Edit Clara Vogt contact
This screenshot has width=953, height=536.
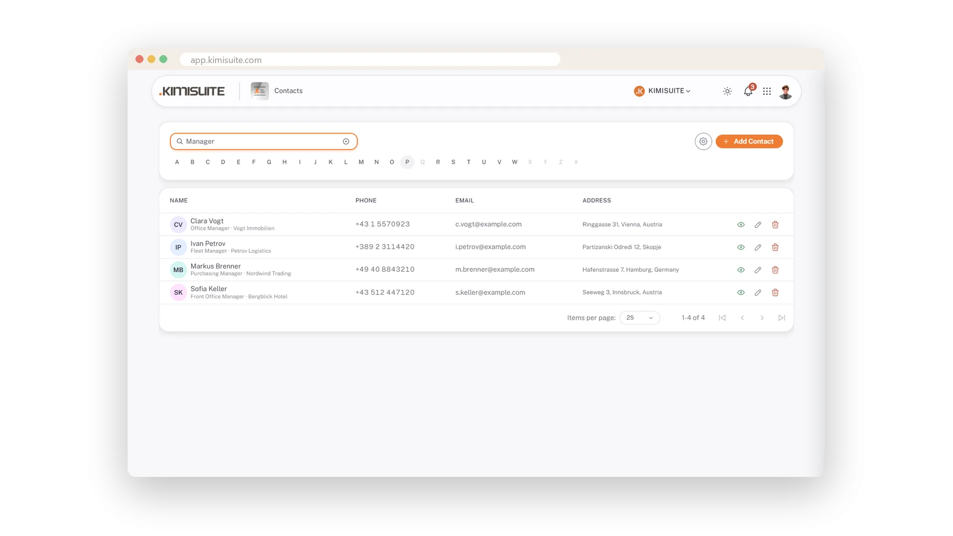pos(758,225)
